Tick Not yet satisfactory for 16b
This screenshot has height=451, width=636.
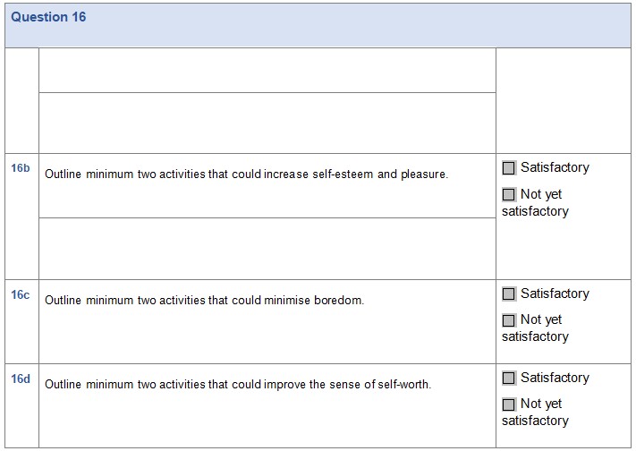click(509, 194)
